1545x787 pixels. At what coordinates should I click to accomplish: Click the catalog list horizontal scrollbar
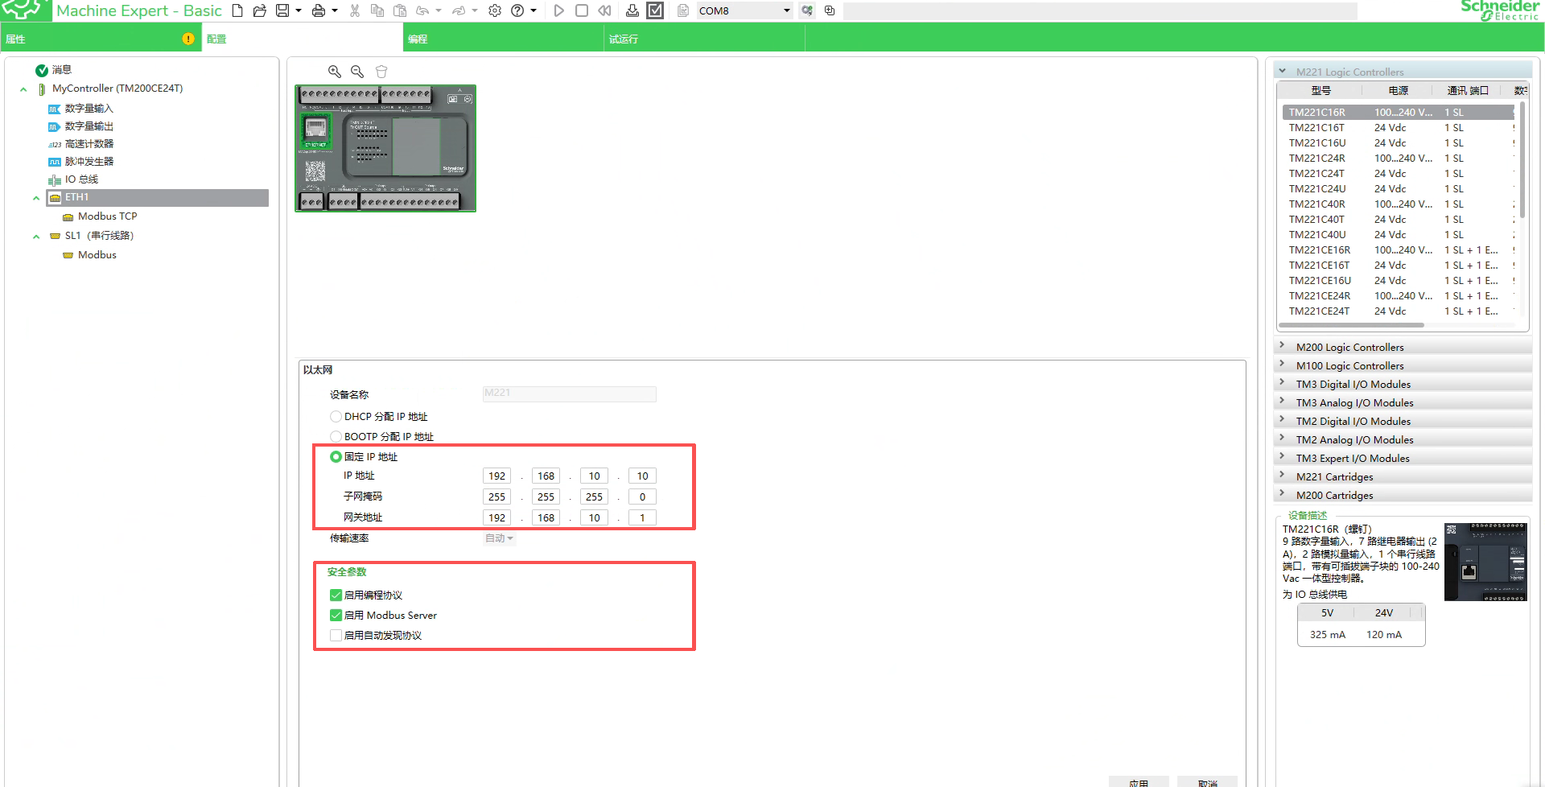[1350, 325]
